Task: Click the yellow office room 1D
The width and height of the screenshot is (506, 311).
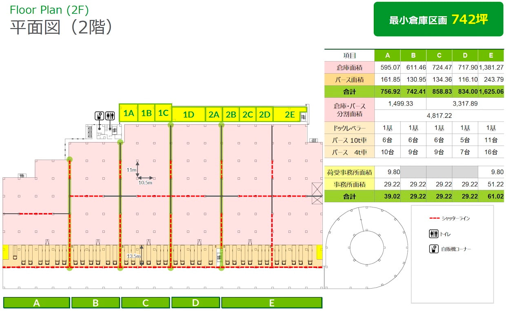Action: 189,115
